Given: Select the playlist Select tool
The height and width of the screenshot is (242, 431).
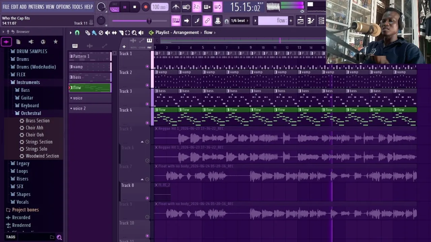Looking at the screenshot, I should click(128, 33).
